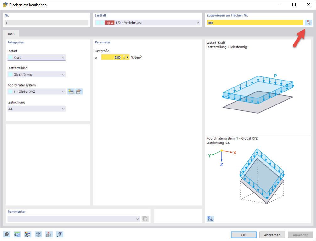
Task: Click the delete load icon in the bottom toolbar
Action: [x=49, y=234]
